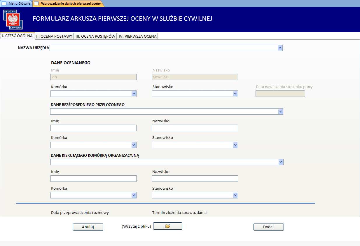
Task: Expand the wide DANE KIERUJĄCEGO KOMÓRKĄ ORGANIZACYJNĄ dropdown
Action: tap(281, 162)
